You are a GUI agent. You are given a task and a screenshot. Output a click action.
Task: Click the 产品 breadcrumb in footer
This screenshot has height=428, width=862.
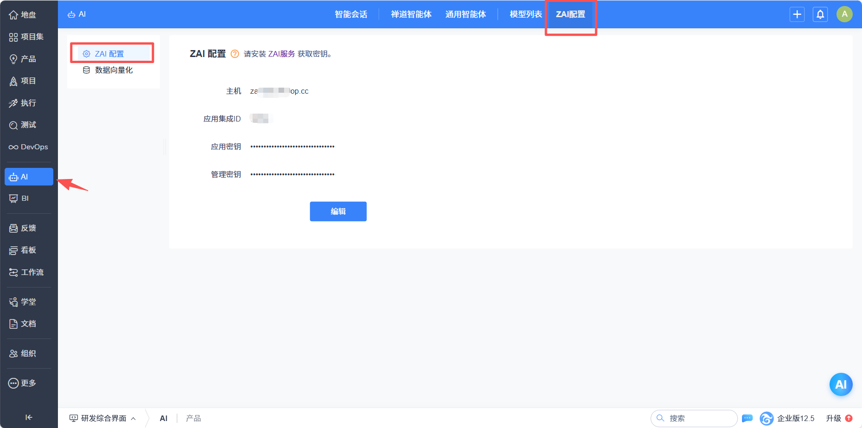point(193,418)
